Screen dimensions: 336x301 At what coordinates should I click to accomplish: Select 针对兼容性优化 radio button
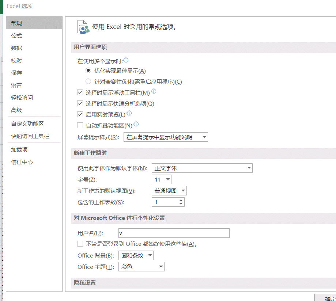pyautogui.click(x=88, y=81)
